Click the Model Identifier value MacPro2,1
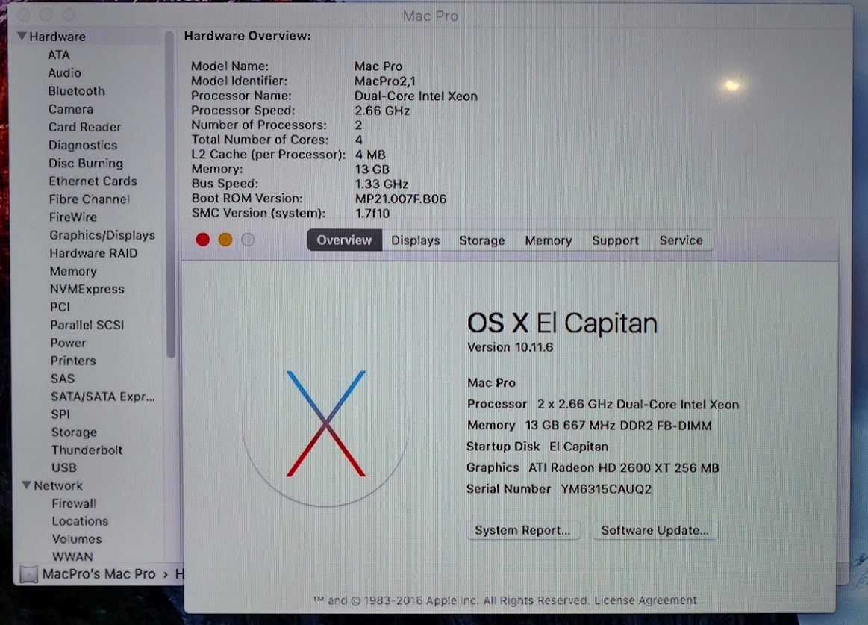 click(384, 81)
